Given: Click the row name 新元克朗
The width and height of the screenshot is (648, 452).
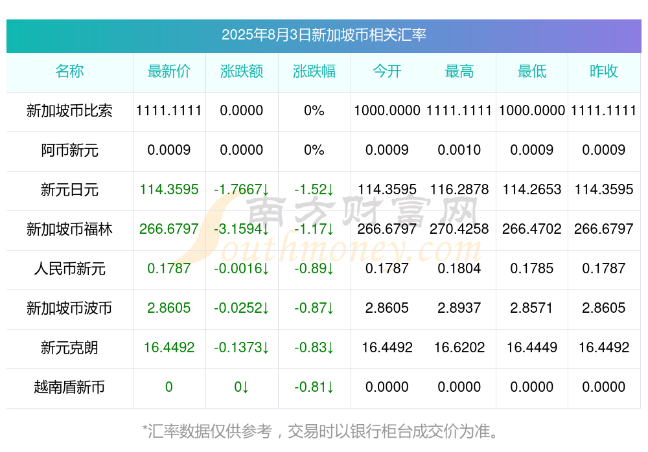Looking at the screenshot, I should pyautogui.click(x=69, y=348).
